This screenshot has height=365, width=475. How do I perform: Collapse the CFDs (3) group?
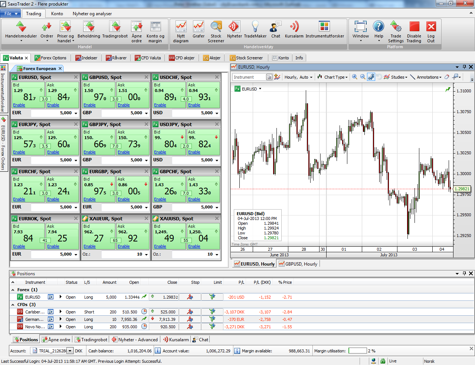tap(13, 305)
